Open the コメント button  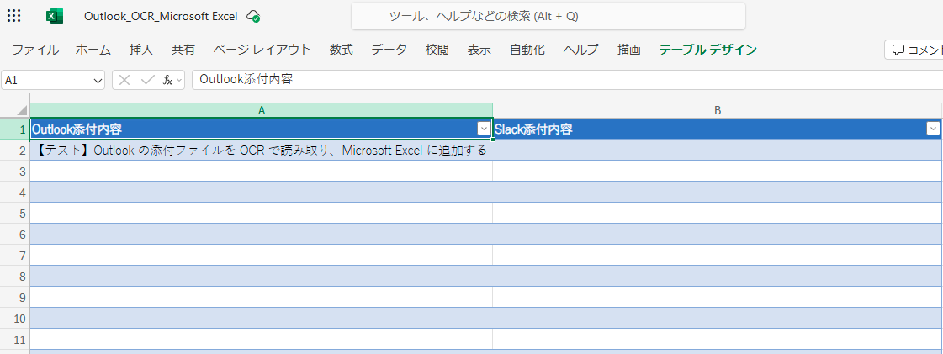point(914,50)
